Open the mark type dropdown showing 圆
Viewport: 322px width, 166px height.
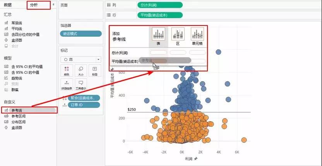(x=80, y=59)
